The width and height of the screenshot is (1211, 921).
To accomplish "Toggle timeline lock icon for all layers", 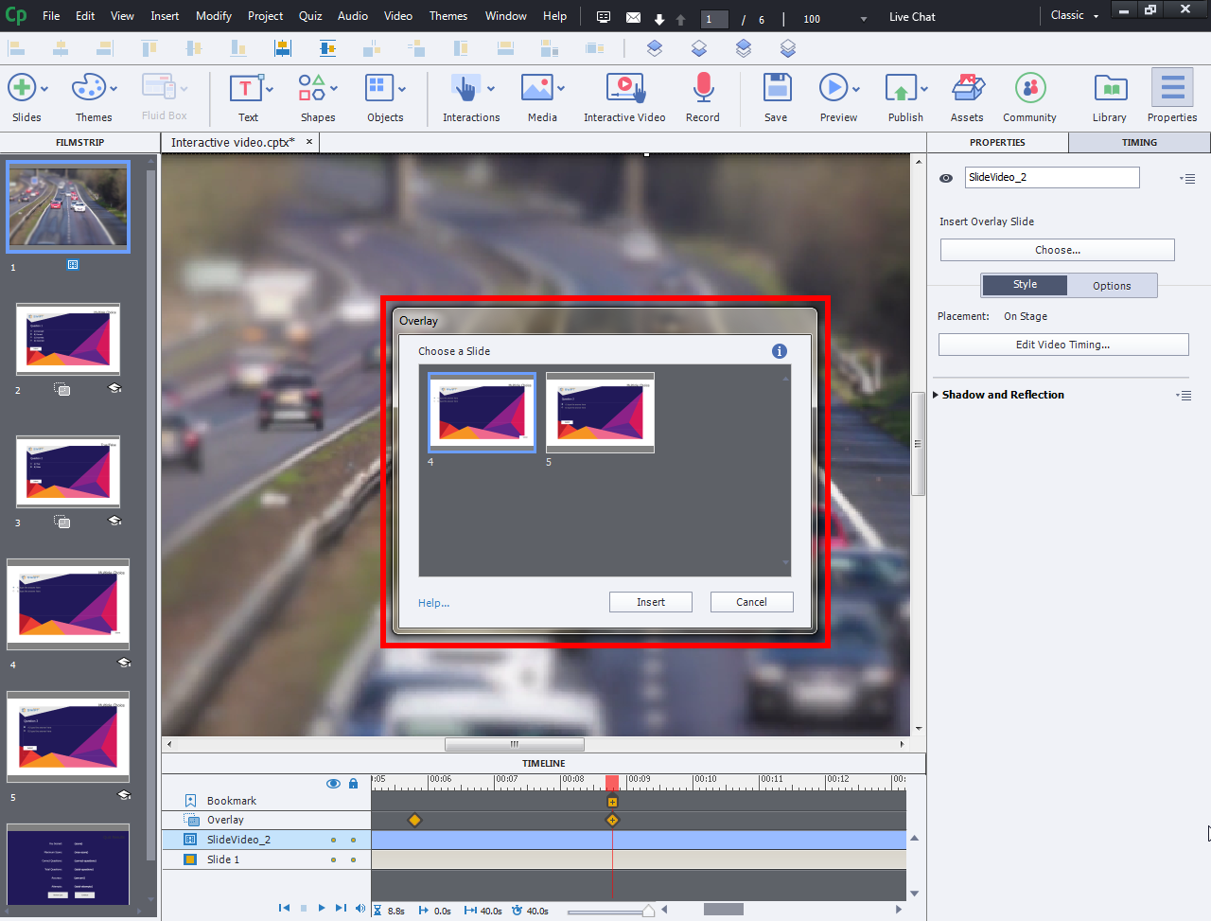I will click(353, 784).
